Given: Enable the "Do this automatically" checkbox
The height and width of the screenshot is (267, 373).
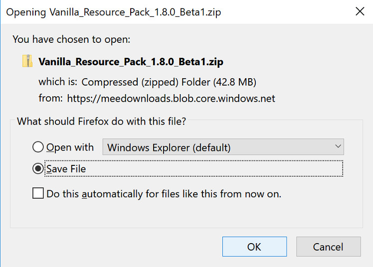Looking at the screenshot, I should pos(38,193).
